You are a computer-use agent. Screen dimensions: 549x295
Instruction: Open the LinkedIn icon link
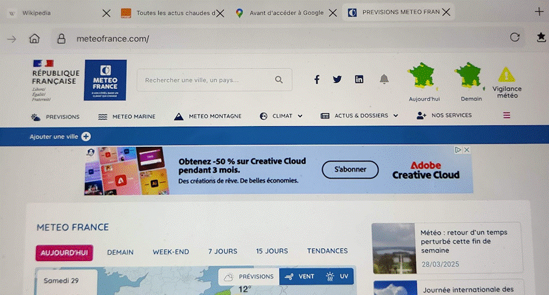coord(359,79)
